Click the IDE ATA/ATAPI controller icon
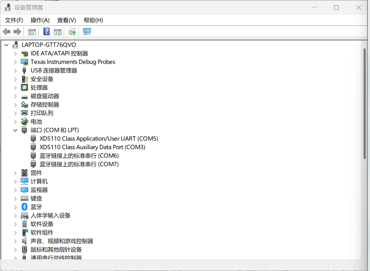 click(x=24, y=54)
